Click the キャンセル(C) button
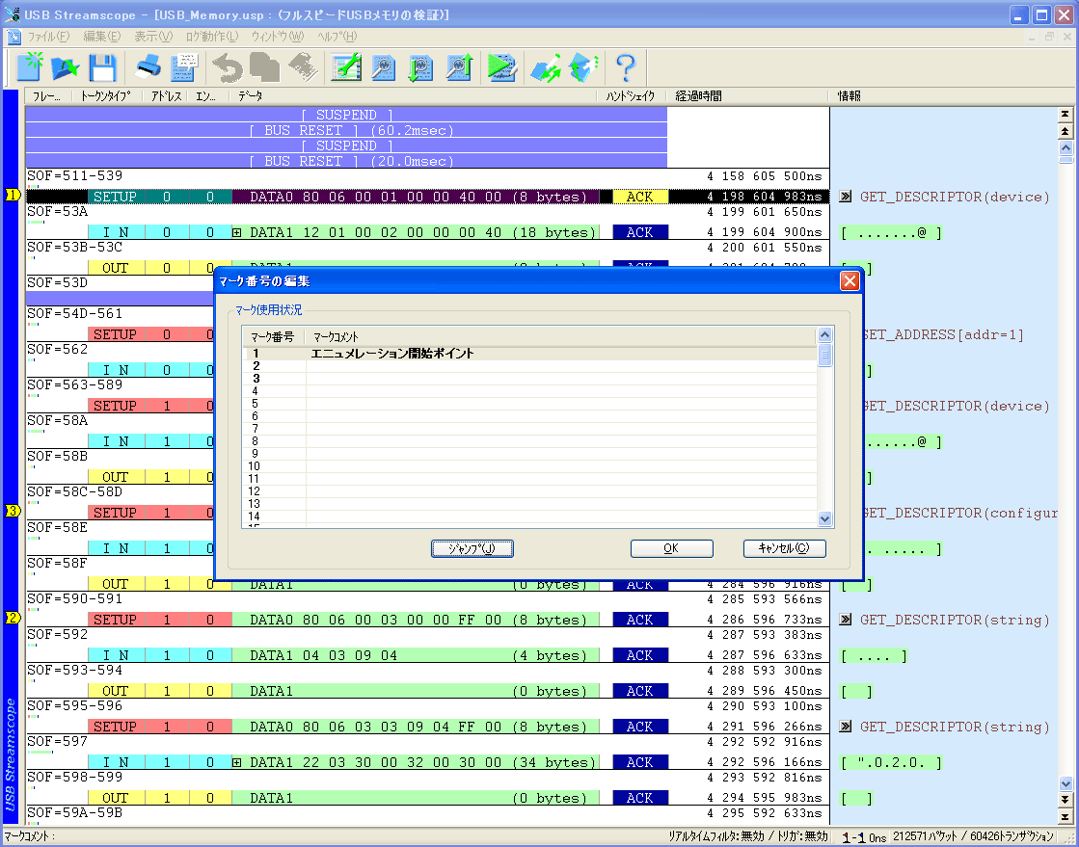The height and width of the screenshot is (847, 1079). coord(785,548)
